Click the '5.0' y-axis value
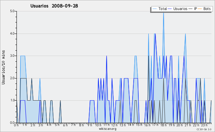 (12, 11)
